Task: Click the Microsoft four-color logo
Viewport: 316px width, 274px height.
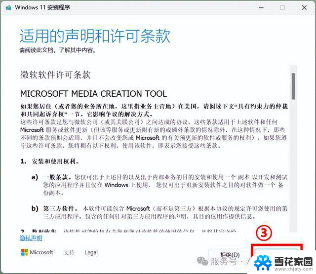Action: coord(25,252)
